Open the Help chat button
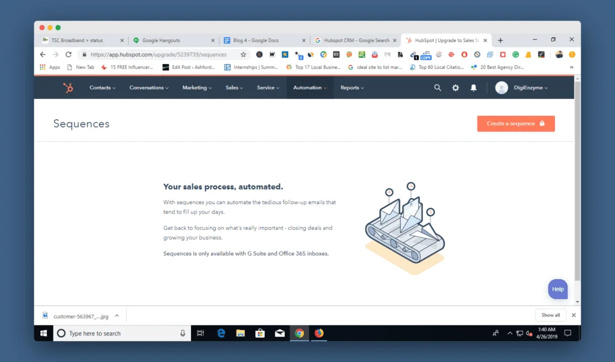 558,289
